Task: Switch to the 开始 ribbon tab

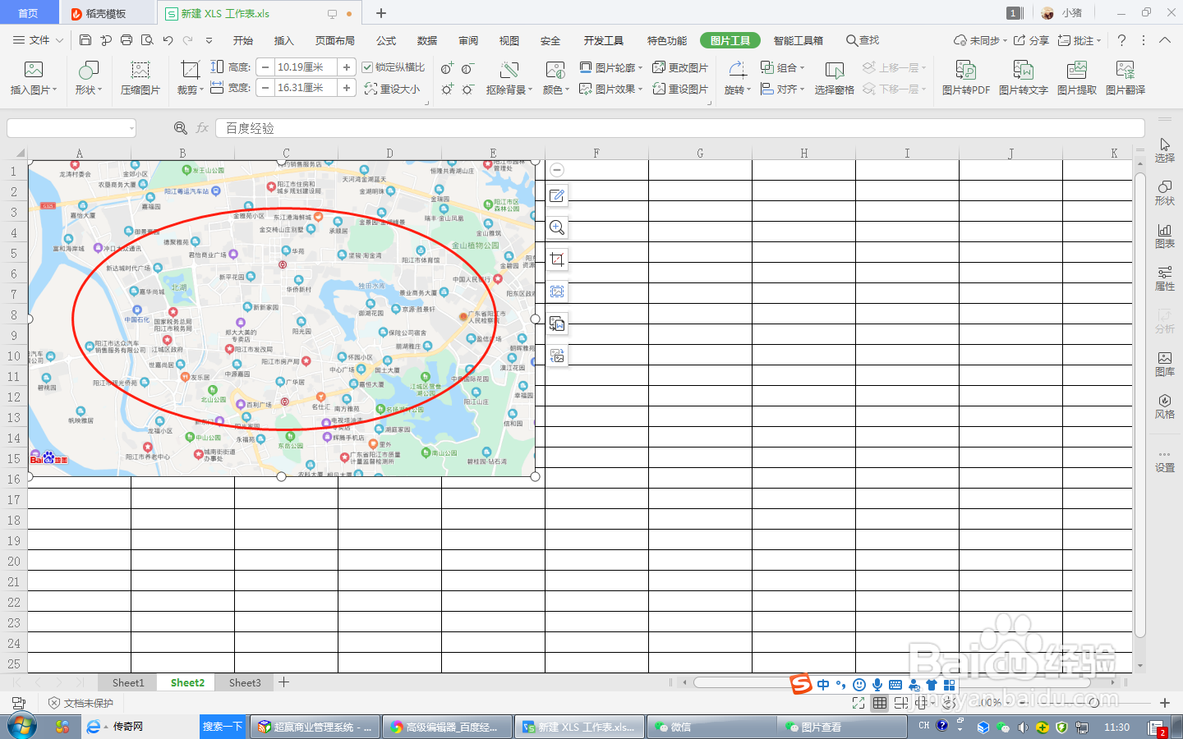Action: (243, 40)
